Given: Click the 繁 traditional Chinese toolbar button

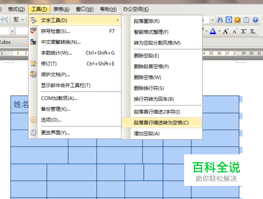Looking at the screenshot, I should click(x=16, y=19).
